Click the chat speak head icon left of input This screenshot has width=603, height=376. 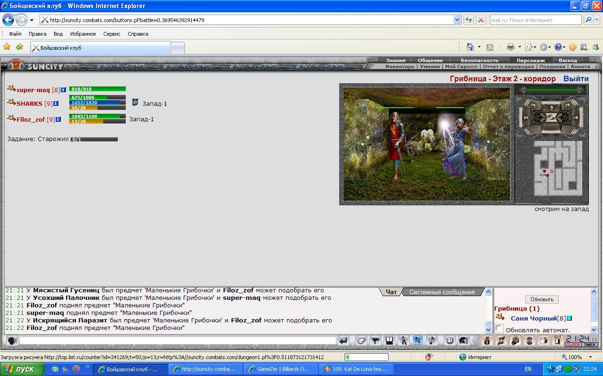pos(13,340)
